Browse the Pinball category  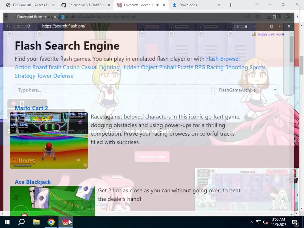tap(167, 67)
